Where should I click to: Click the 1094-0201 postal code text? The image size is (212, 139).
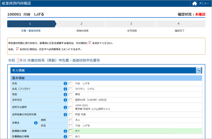(82, 105)
